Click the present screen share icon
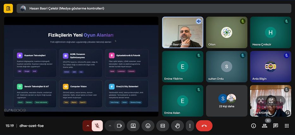 pyautogui.click(x=133, y=126)
